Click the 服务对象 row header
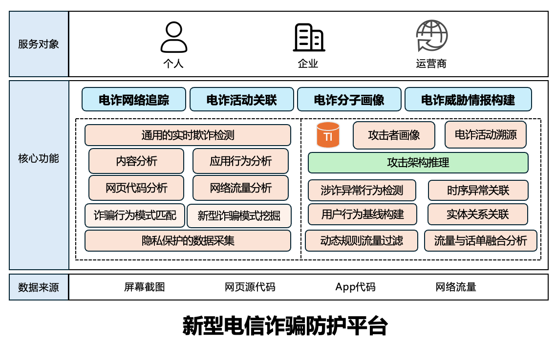The image size is (556, 343). [x=39, y=44]
